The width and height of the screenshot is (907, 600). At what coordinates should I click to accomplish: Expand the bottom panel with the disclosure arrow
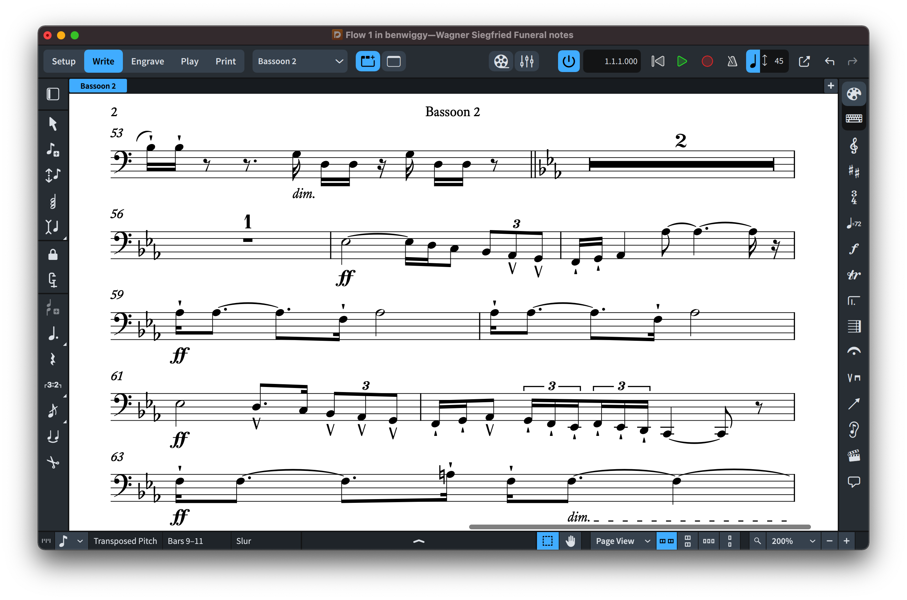pos(419,541)
